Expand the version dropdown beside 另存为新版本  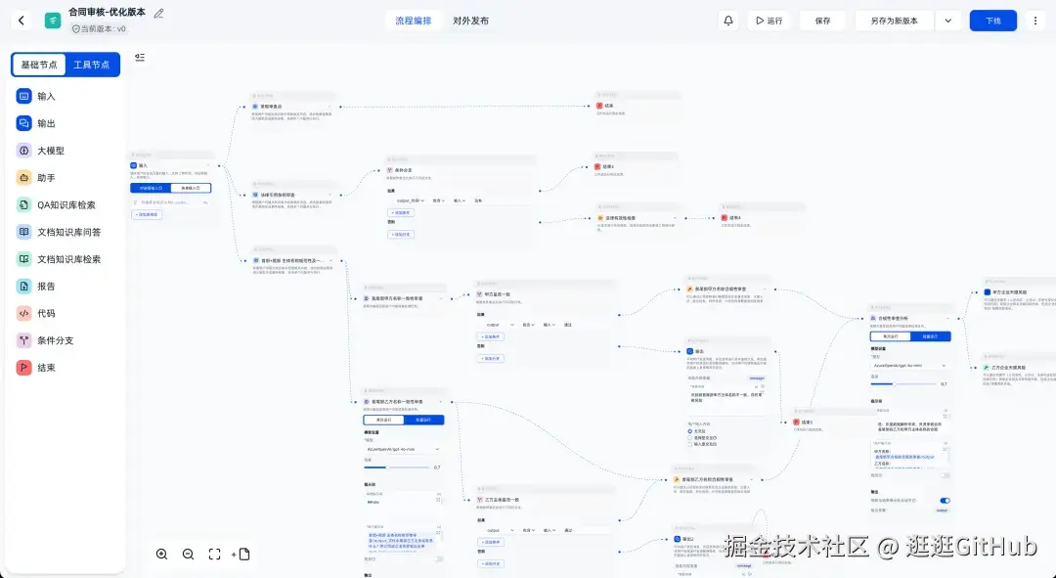coord(946,20)
